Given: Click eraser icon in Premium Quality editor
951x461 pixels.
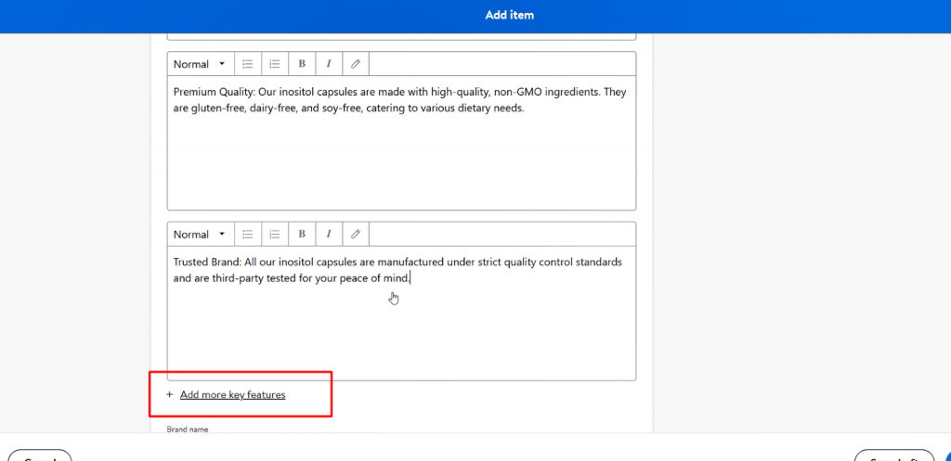Looking at the screenshot, I should tap(356, 64).
